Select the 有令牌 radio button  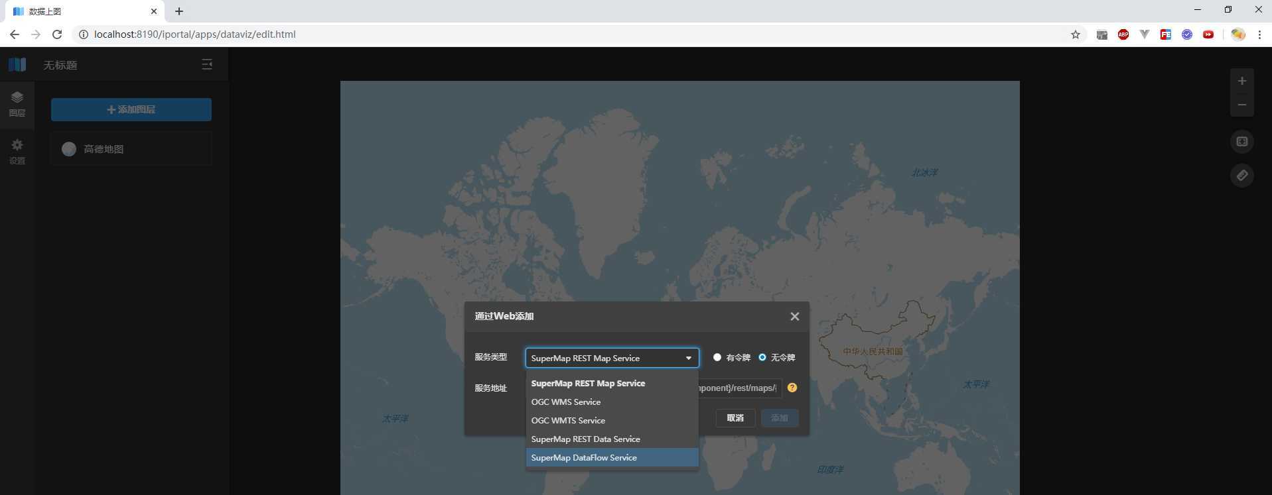717,357
